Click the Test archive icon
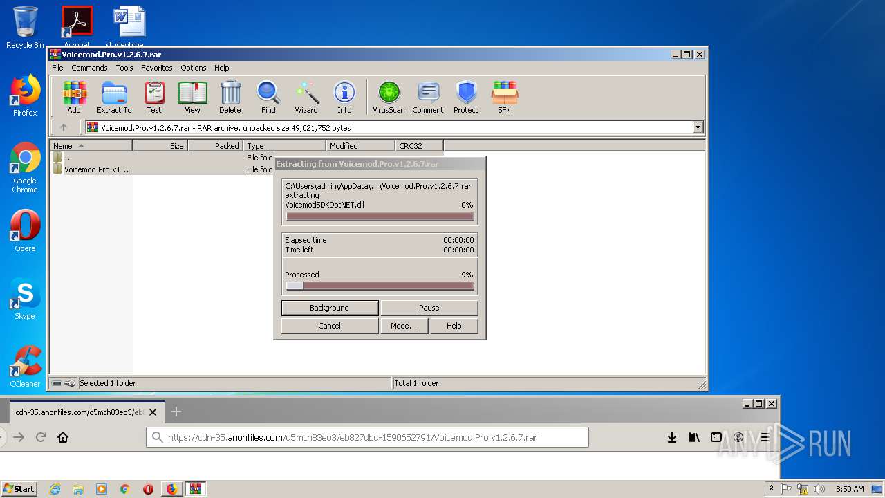The height and width of the screenshot is (498, 885). tap(154, 98)
